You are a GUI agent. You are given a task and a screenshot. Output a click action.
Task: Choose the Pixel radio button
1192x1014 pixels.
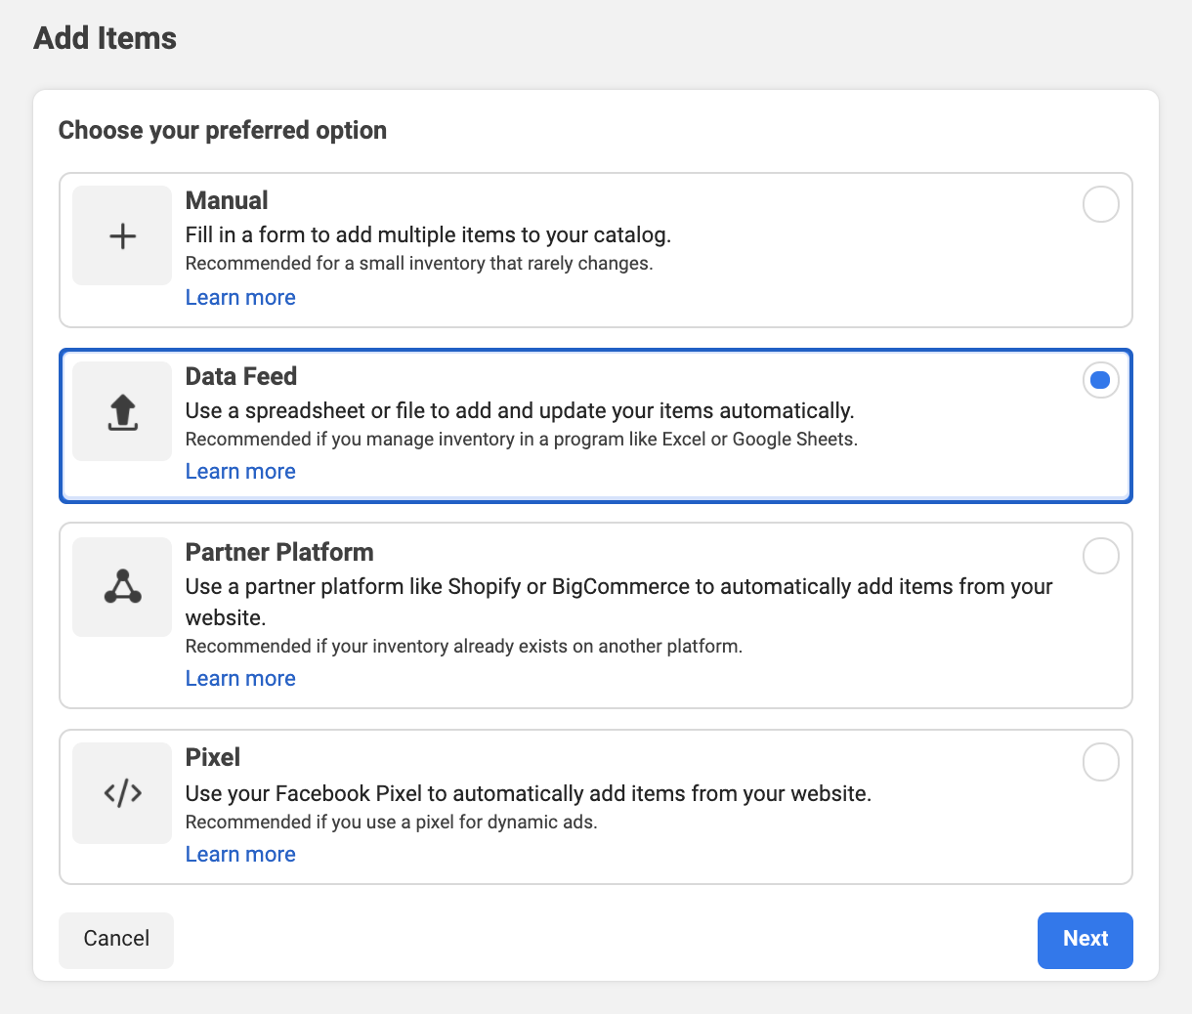coord(1100,762)
